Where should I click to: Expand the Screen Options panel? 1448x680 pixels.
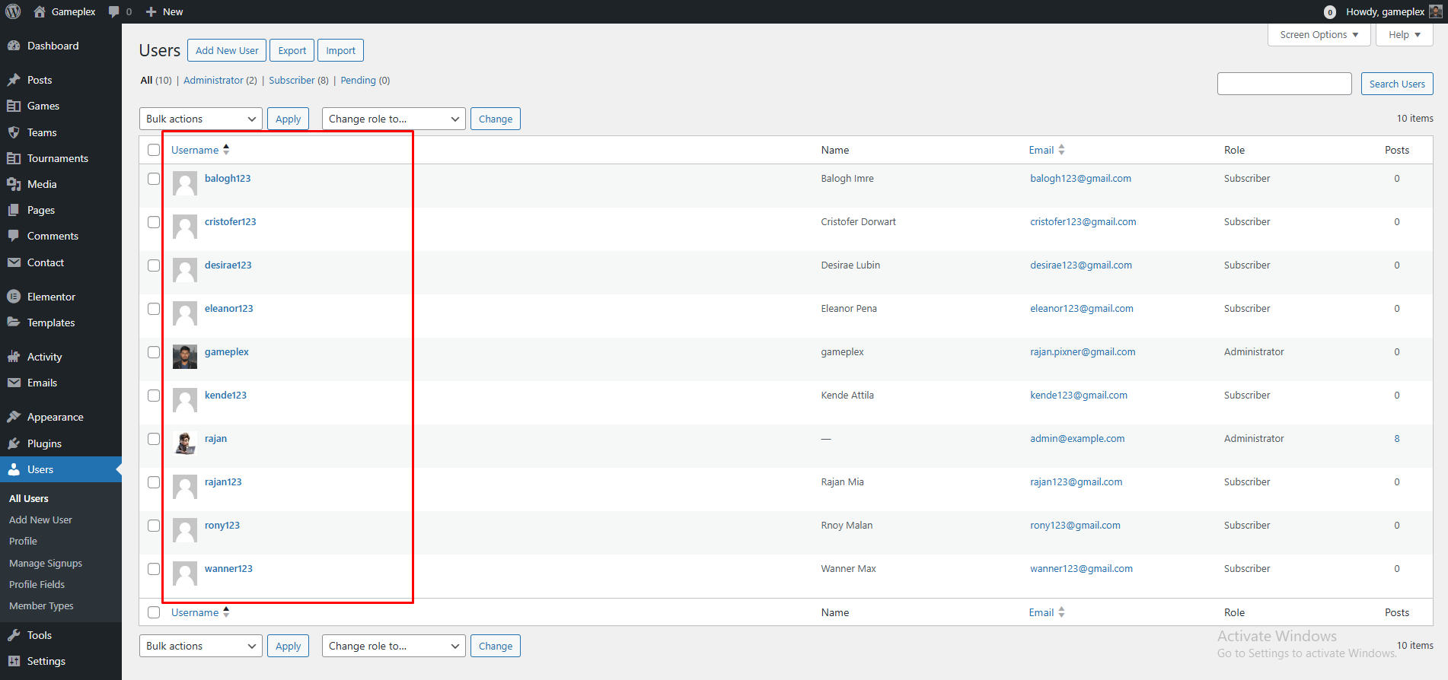pyautogui.click(x=1319, y=35)
